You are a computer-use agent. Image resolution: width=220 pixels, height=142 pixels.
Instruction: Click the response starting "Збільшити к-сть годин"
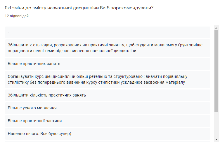pyautogui.click(x=108, y=48)
